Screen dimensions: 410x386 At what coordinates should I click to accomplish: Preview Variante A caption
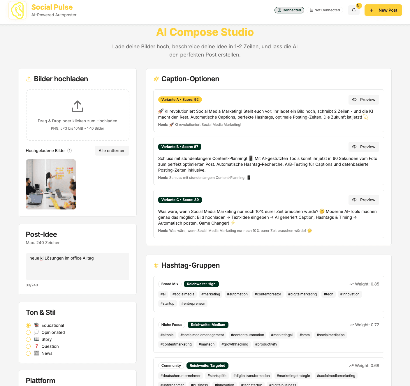click(x=364, y=100)
